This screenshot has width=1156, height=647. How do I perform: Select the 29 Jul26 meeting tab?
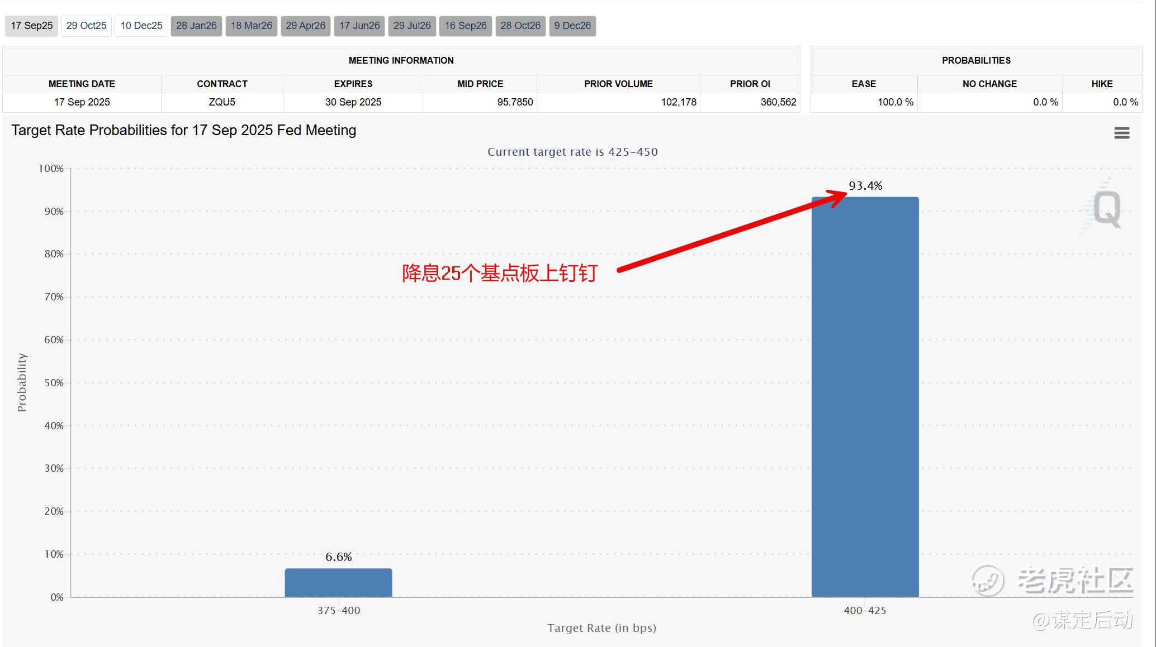pyautogui.click(x=412, y=26)
